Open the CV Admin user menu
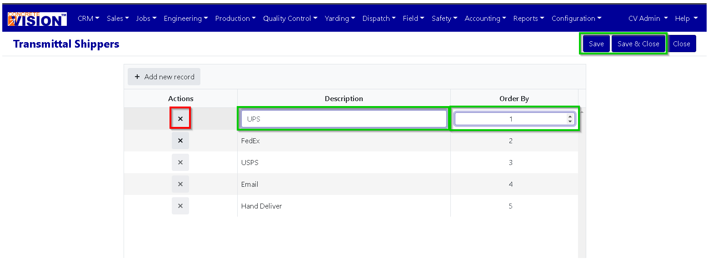 tap(648, 19)
